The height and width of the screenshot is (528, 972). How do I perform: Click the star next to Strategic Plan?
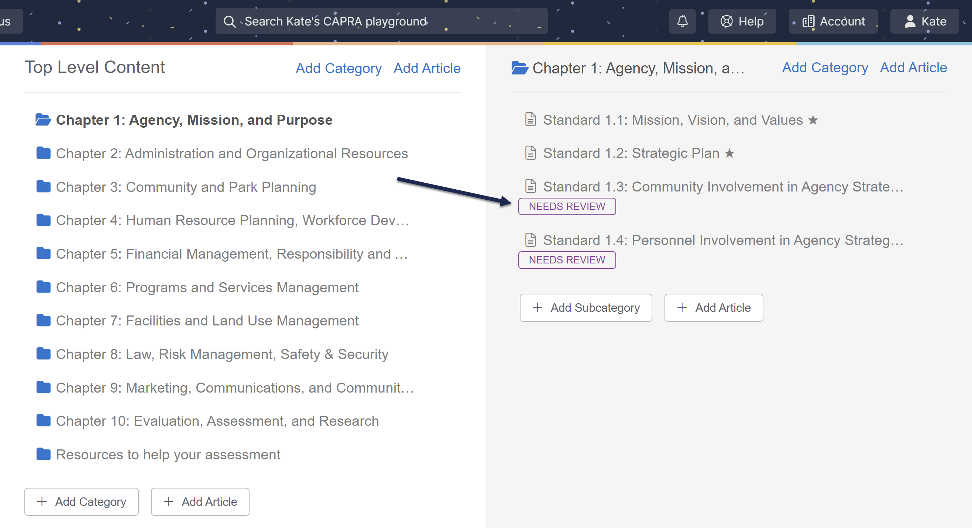(729, 153)
